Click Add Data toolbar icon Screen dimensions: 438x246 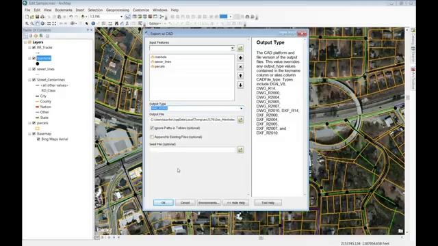83,16
